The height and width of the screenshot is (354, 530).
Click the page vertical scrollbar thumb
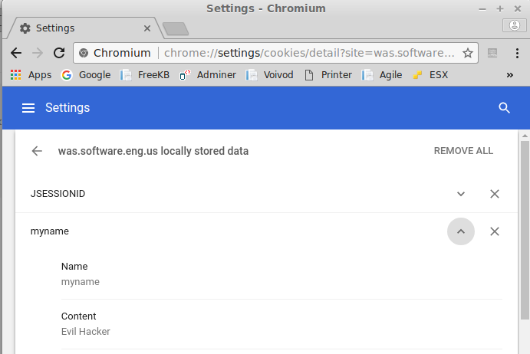525,230
